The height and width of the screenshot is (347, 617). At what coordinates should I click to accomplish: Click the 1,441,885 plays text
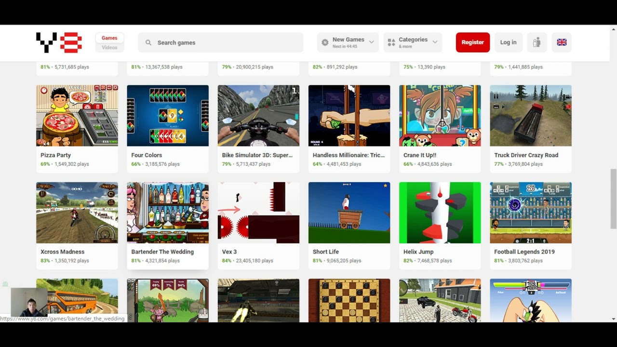[525, 67]
